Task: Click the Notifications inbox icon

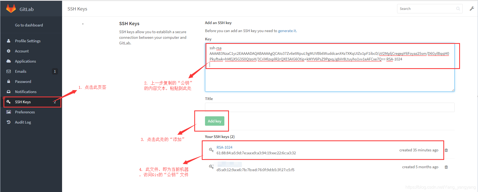Action: 9,92
